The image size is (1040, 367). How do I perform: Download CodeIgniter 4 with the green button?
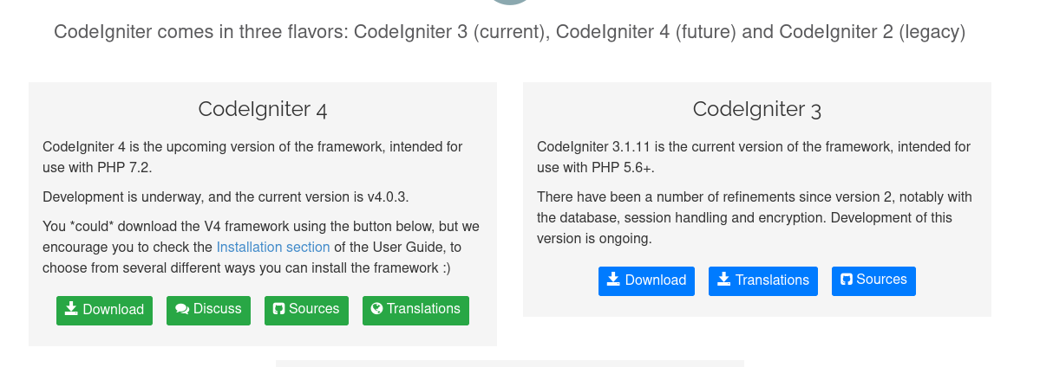click(104, 310)
